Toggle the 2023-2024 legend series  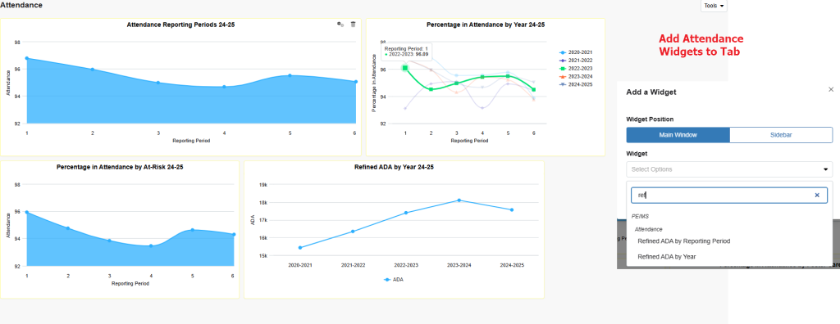pos(576,76)
